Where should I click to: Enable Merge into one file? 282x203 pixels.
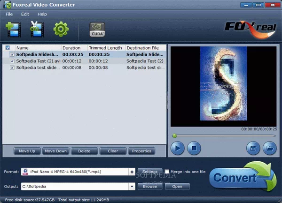point(167,172)
